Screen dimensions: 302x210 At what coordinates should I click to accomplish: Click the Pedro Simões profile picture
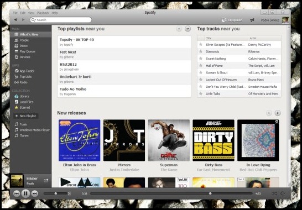[x=285, y=20]
